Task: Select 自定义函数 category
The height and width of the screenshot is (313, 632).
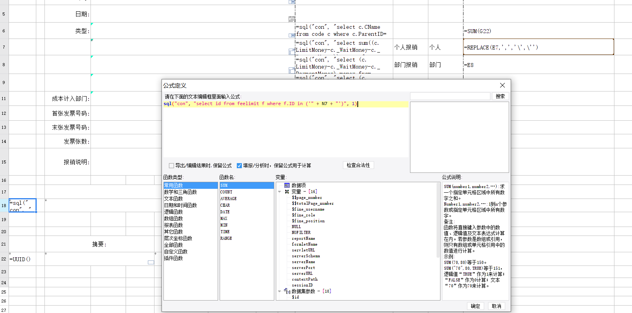Action: click(x=190, y=251)
